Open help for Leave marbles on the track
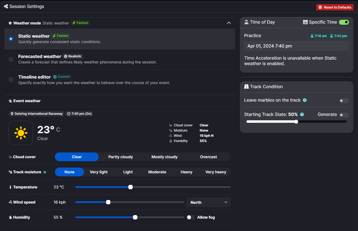358x231 pixels. pyautogui.click(x=305, y=100)
